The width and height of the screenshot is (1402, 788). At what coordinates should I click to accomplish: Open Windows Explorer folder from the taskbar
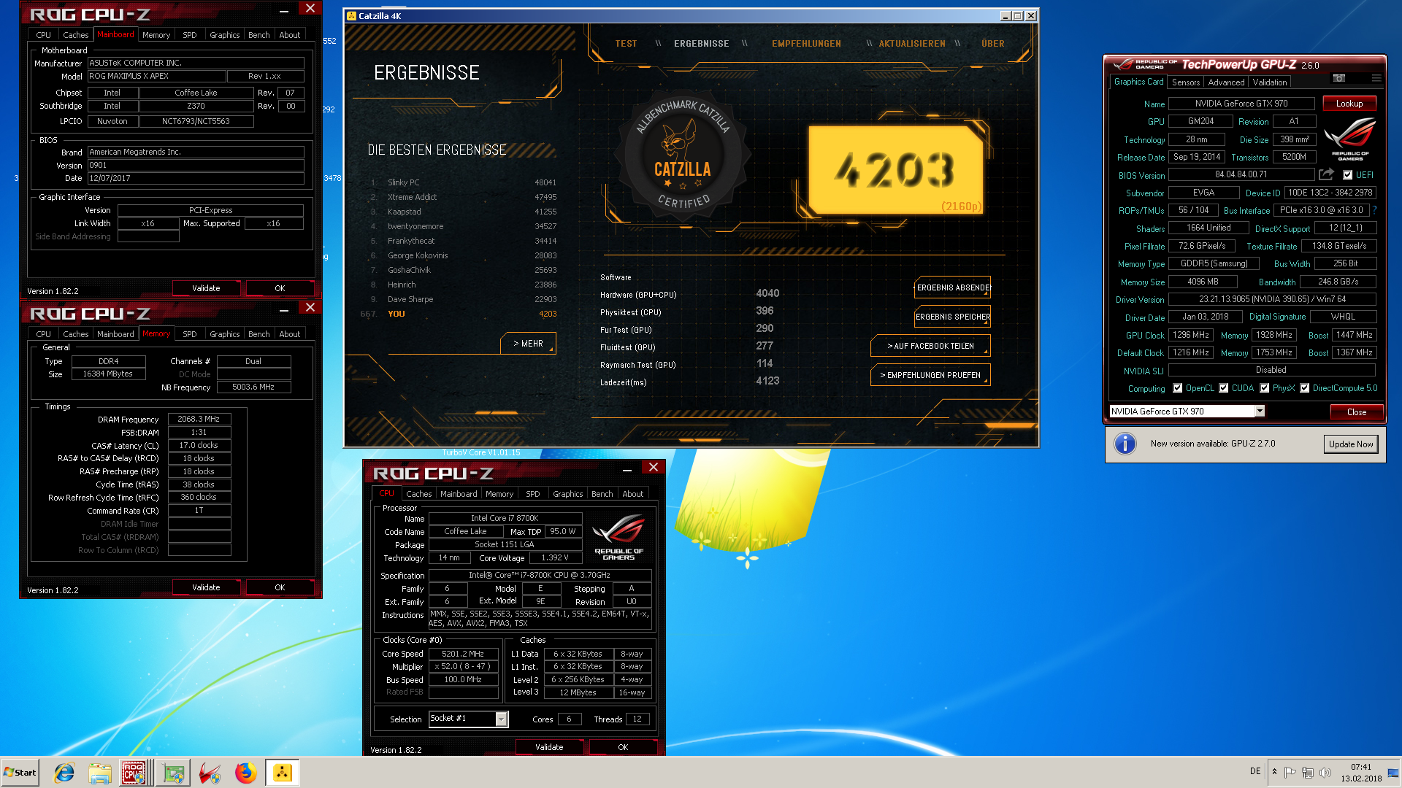100,773
